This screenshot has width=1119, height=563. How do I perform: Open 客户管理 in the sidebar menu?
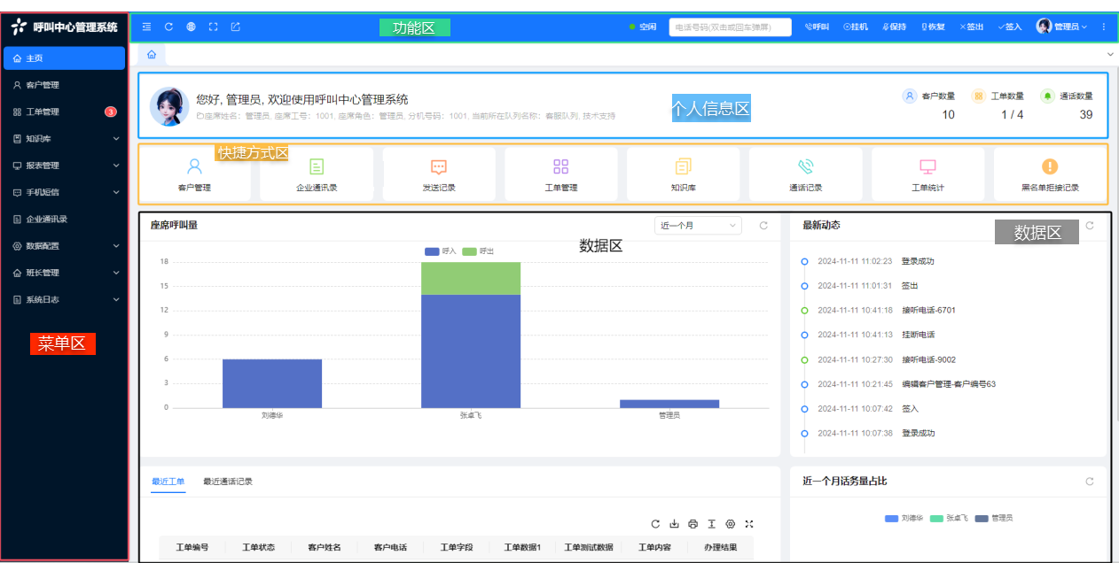tap(43, 85)
